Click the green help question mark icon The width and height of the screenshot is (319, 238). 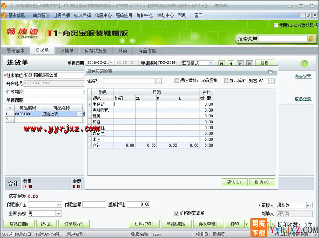pyautogui.click(x=304, y=64)
